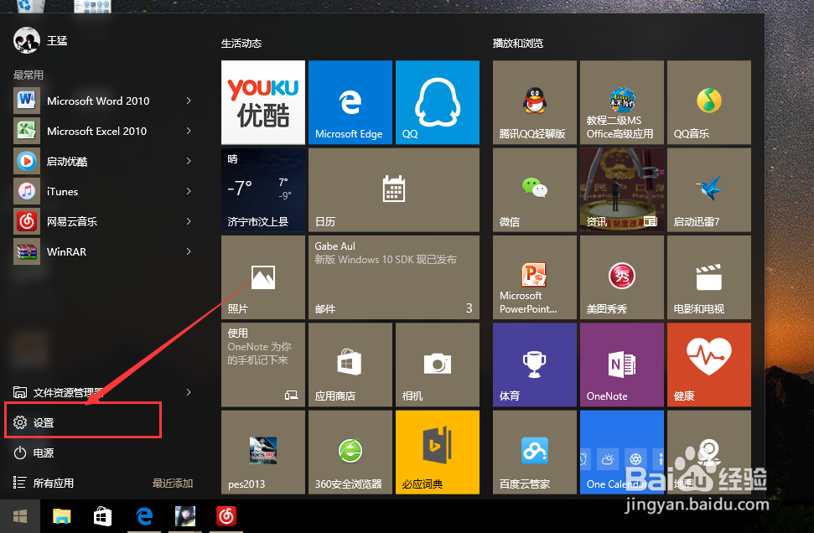Viewport: 814px width, 533px height.
Task: Expand the Microsoft Word 2010 submenu arrow
Action: coord(188,100)
